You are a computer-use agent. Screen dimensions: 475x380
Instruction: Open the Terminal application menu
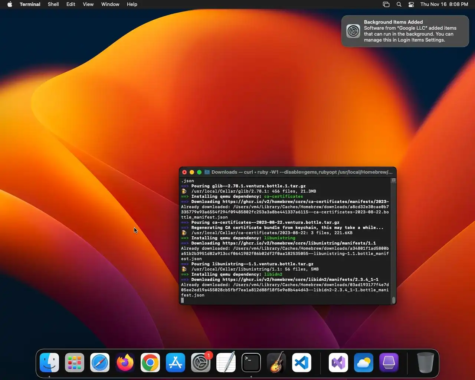[x=30, y=4]
